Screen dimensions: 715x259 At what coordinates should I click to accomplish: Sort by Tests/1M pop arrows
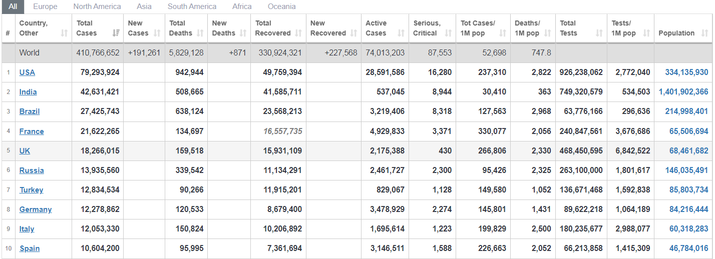(646, 33)
